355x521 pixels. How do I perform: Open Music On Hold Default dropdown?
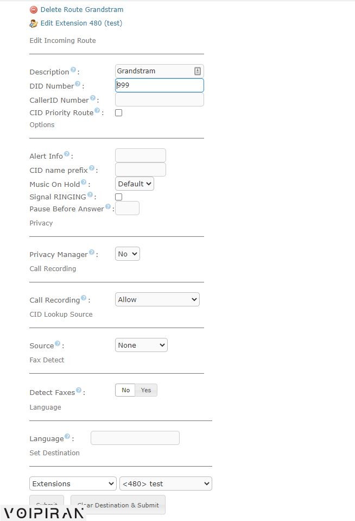click(x=135, y=184)
